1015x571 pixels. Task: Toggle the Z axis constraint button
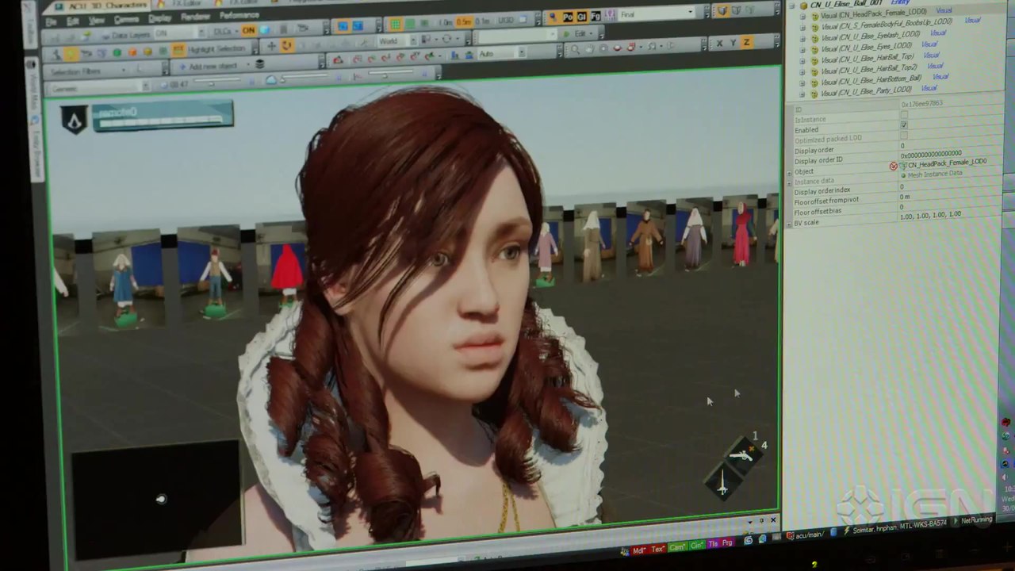[x=746, y=43]
